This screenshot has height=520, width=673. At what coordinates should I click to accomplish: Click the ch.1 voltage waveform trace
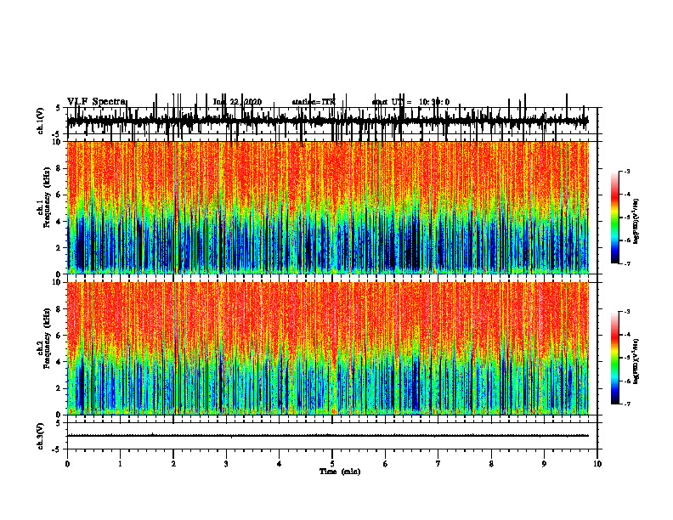click(x=328, y=121)
